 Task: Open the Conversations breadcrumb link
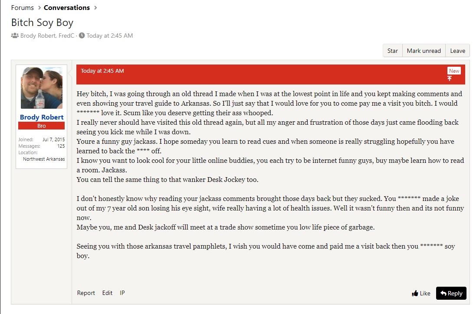(x=66, y=7)
